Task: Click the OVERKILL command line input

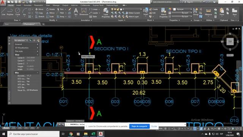Action: click(126, 124)
